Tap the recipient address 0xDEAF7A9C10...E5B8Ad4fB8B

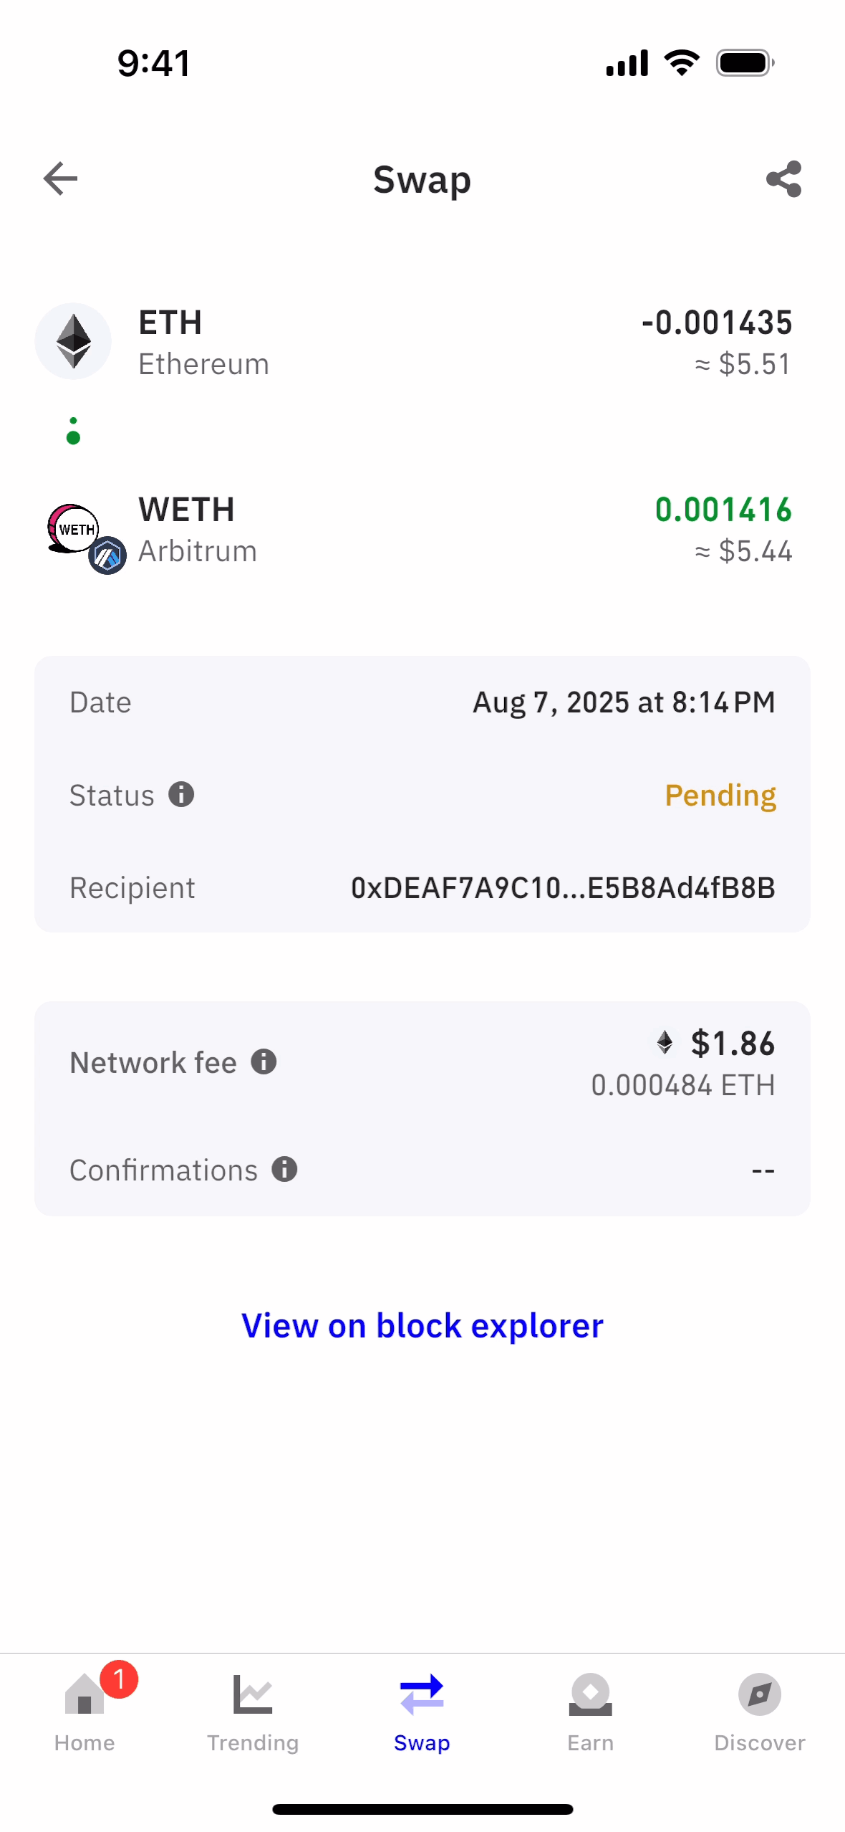pos(562,887)
